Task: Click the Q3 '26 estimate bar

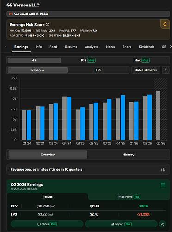Action: tap(158, 116)
